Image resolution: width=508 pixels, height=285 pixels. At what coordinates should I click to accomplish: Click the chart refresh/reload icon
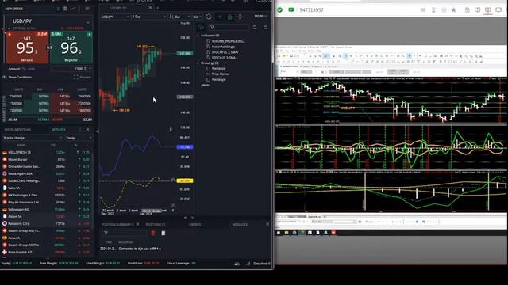pyautogui.click(x=208, y=17)
